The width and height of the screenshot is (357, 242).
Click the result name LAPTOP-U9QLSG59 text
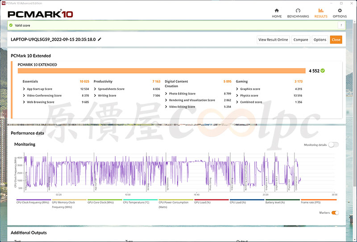point(53,39)
